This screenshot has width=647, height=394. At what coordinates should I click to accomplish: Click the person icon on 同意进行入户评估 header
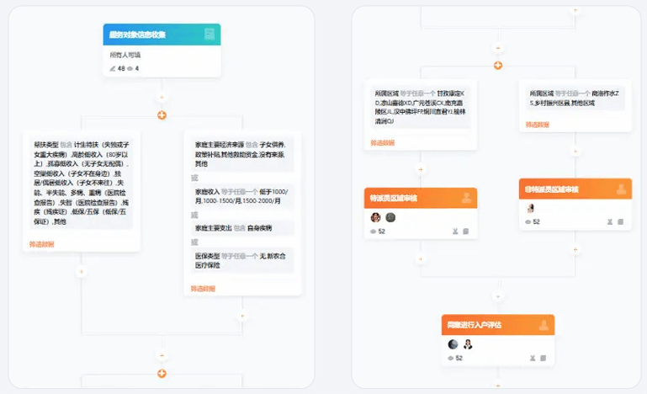tap(543, 325)
